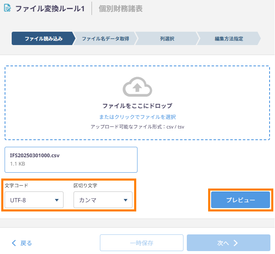This screenshot has width=275, height=254.
Task: Go back with the 戻る link
Action: (26, 243)
